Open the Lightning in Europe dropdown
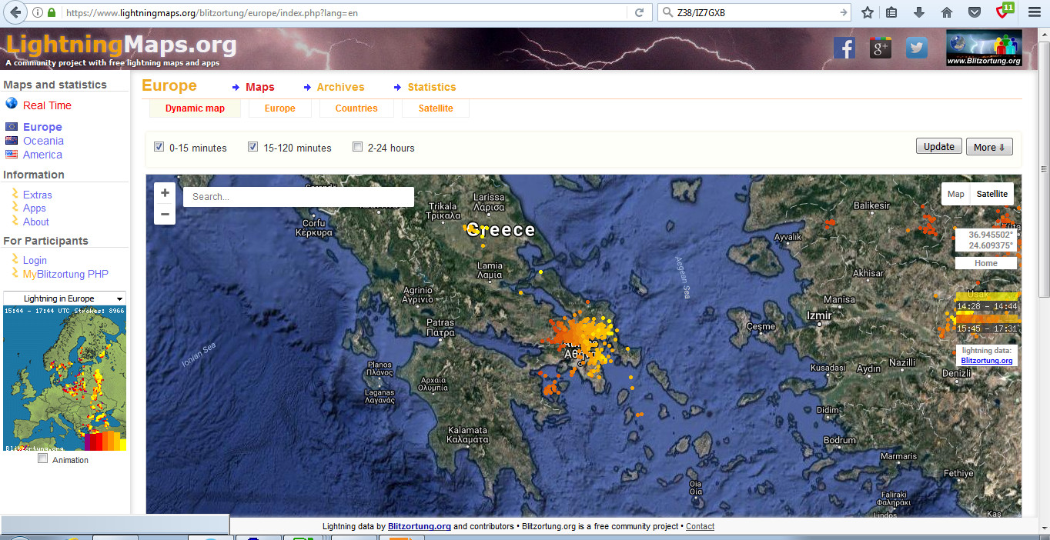Screen dimensions: 1050x540 pyautogui.click(x=65, y=298)
